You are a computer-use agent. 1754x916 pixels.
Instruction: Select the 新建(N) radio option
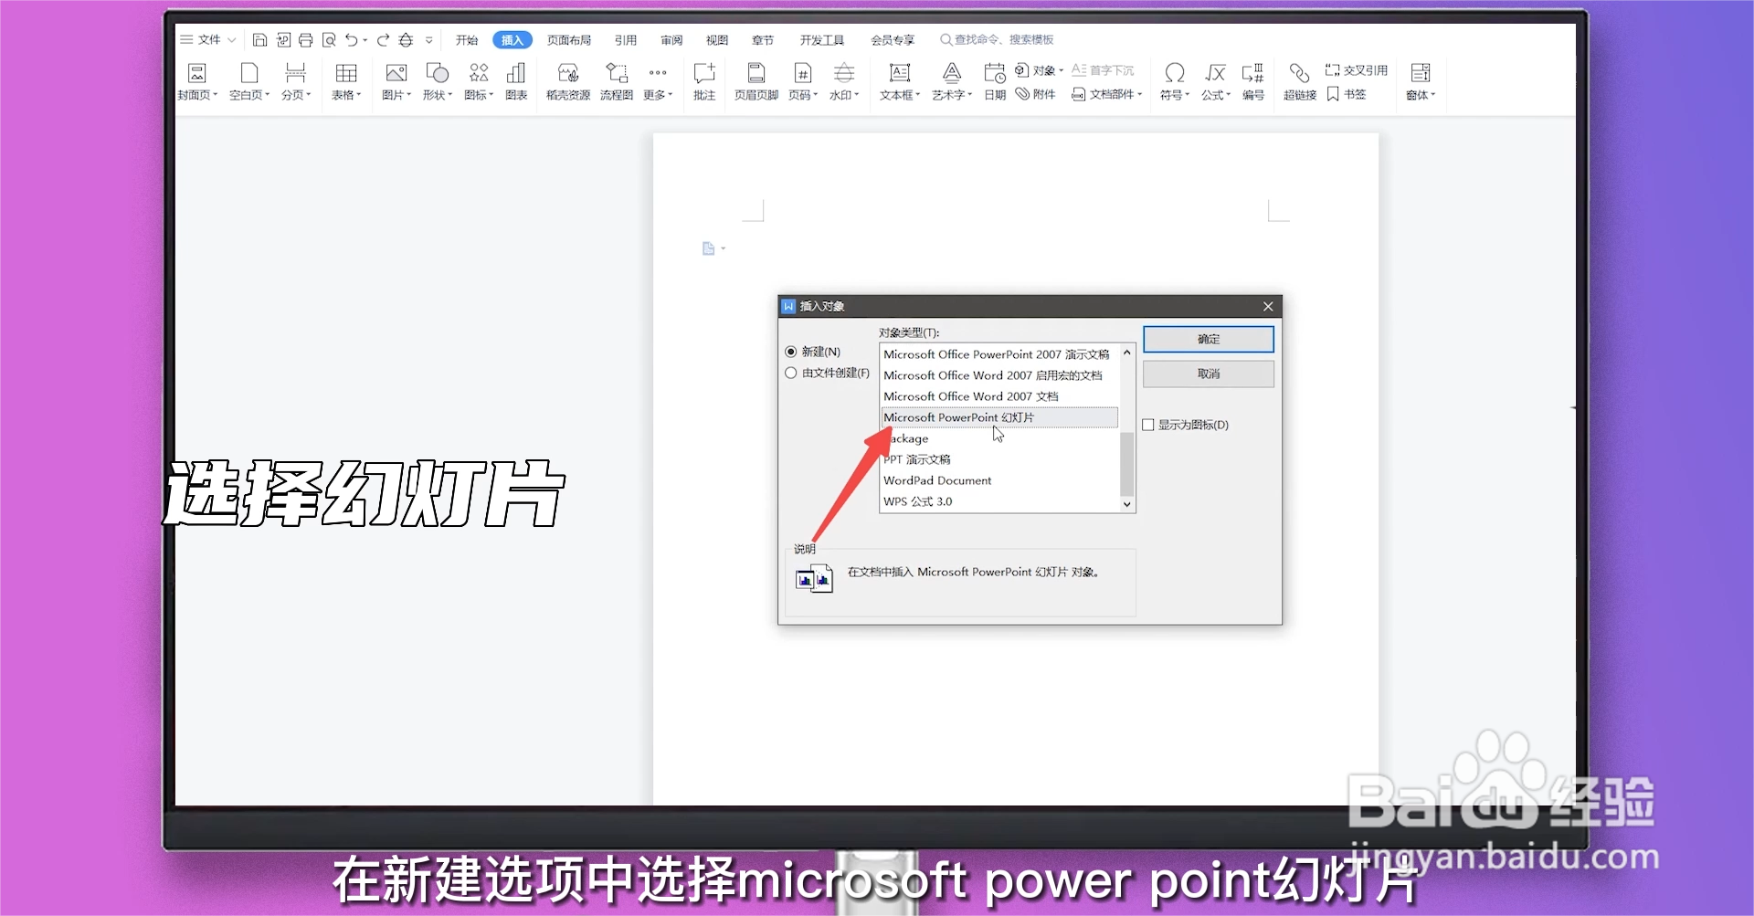coord(791,352)
